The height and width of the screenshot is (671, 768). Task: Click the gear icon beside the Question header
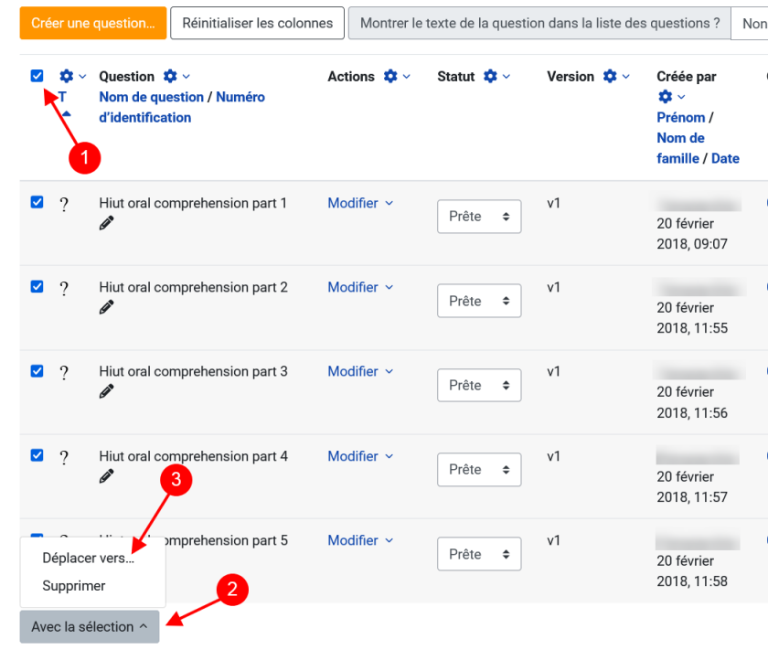[170, 77]
